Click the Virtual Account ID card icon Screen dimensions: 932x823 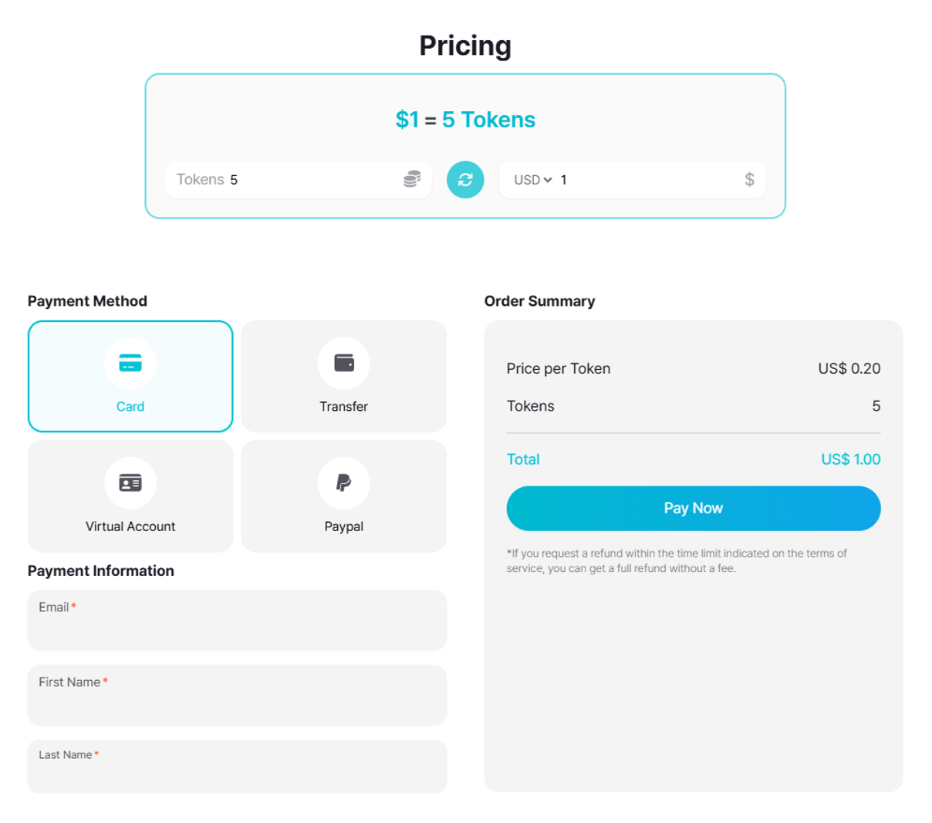(130, 483)
